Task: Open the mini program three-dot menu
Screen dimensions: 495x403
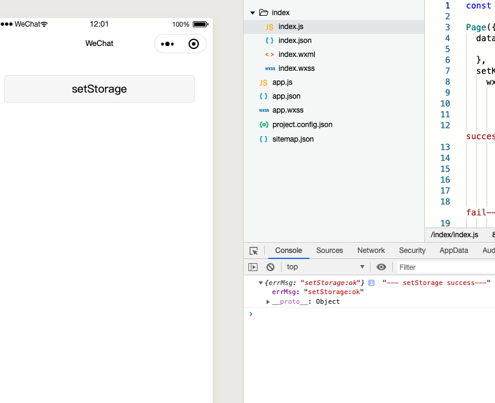Action: [167, 44]
